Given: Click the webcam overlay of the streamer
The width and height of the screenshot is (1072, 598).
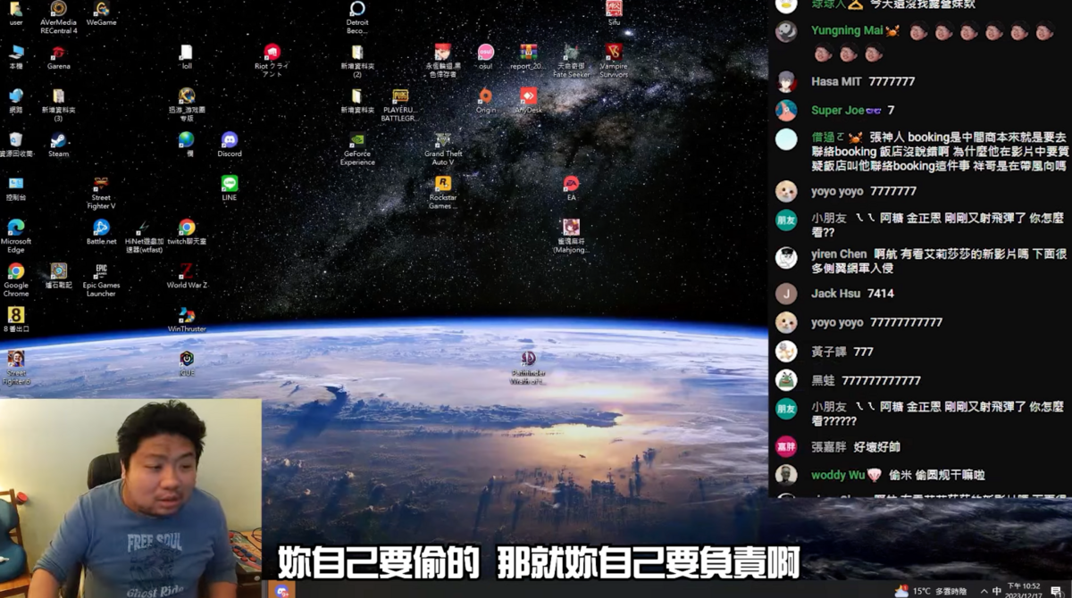Looking at the screenshot, I should click(130, 498).
